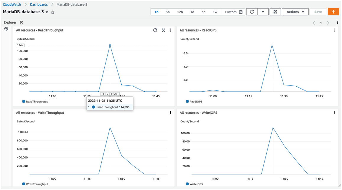
Task: Click the Save button
Action: [318, 12]
